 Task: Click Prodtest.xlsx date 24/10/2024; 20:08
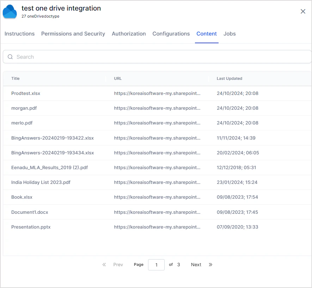[238, 93]
